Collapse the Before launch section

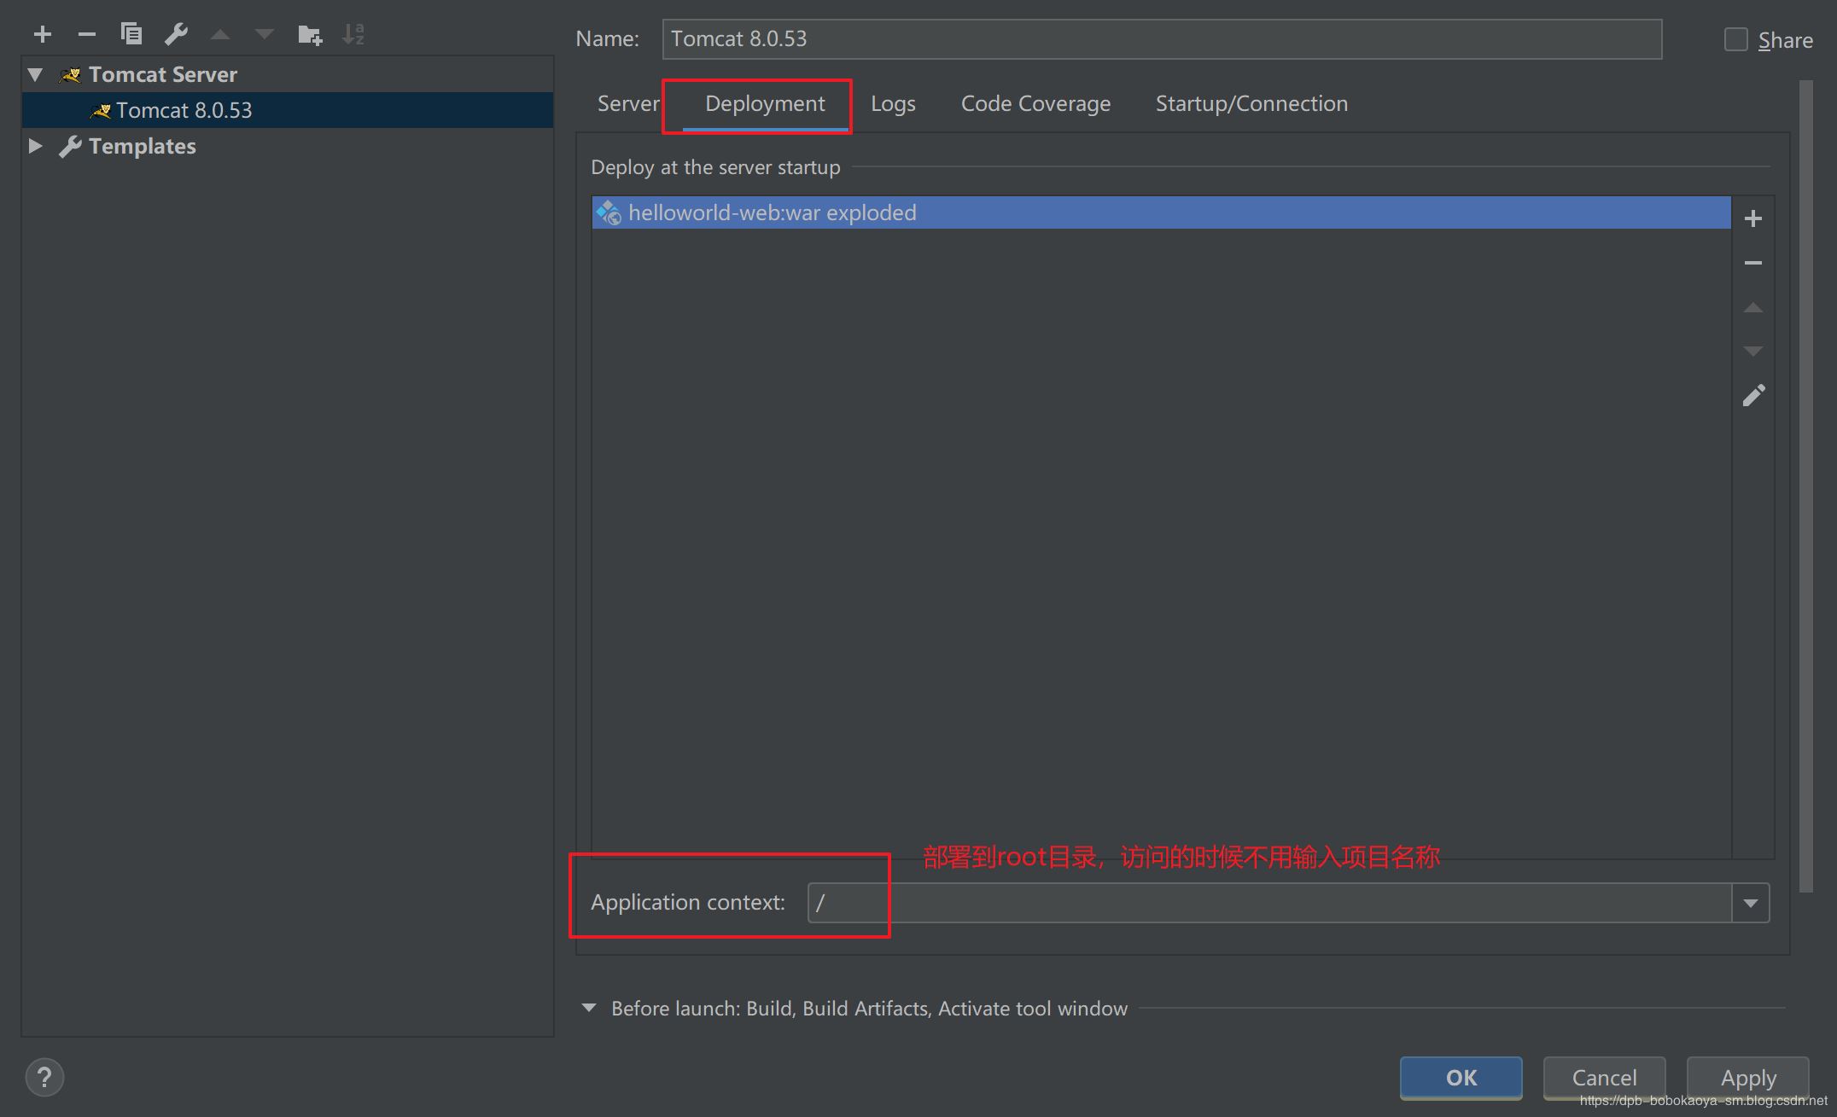(588, 1008)
